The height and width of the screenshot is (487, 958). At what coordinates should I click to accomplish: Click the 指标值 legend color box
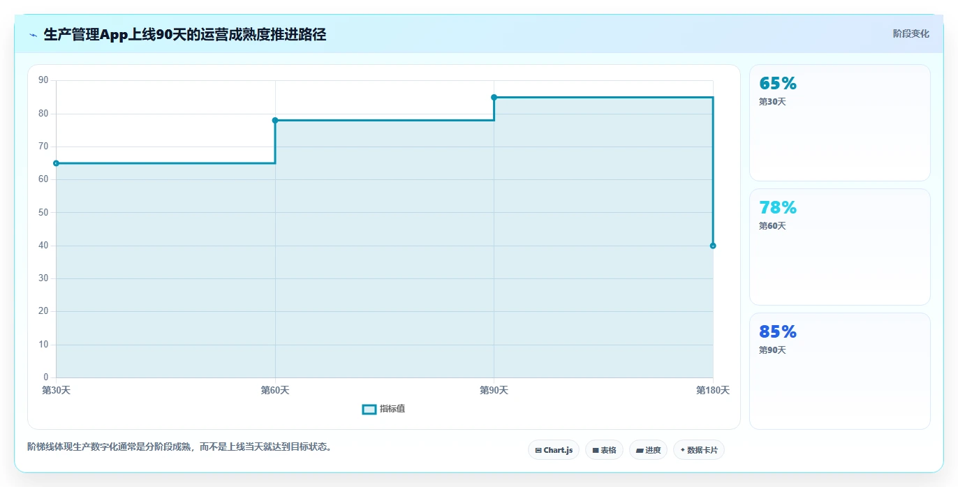[x=369, y=409]
